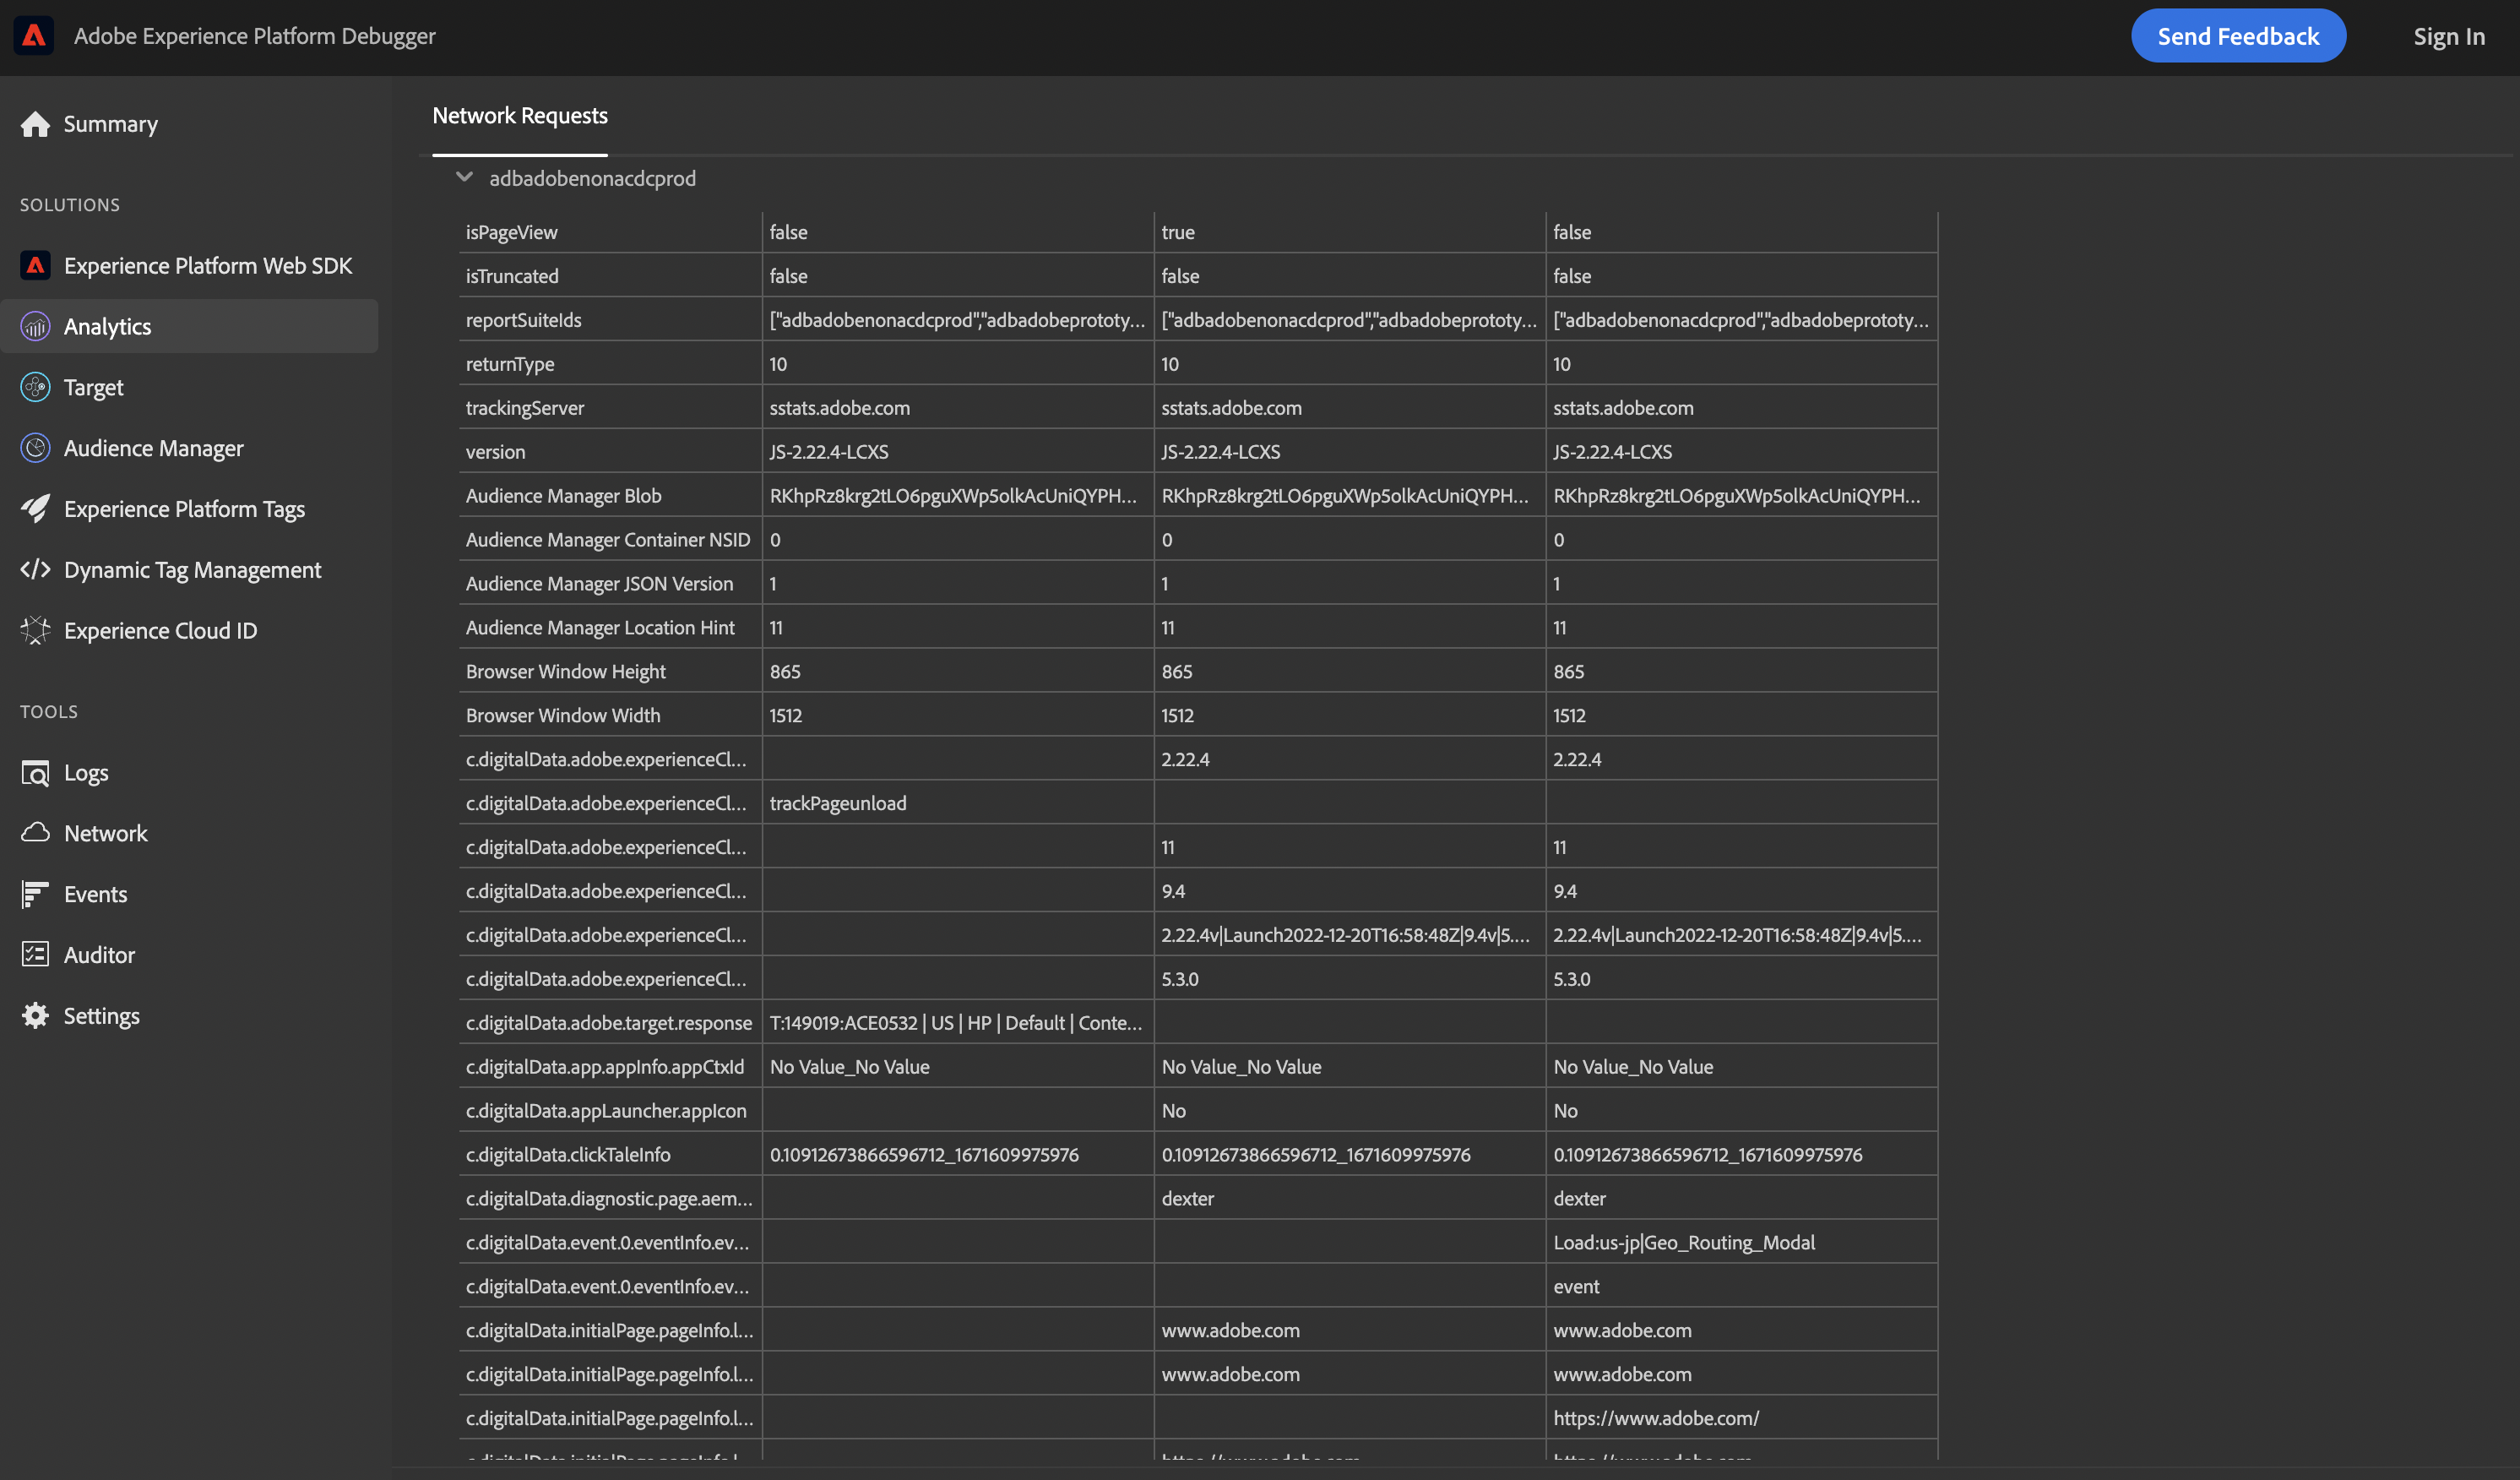The height and width of the screenshot is (1480, 2520).
Task: Open the Settings gear icon
Action: [35, 1016]
